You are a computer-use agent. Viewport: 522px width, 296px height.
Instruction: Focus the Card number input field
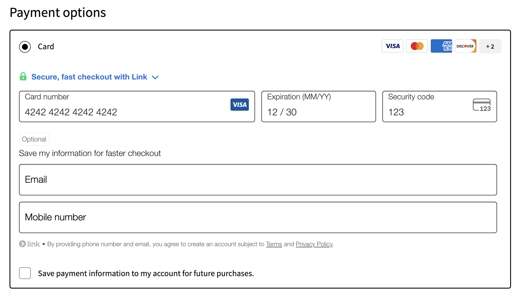pos(125,112)
